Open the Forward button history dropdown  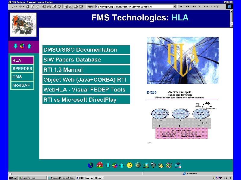23,7
